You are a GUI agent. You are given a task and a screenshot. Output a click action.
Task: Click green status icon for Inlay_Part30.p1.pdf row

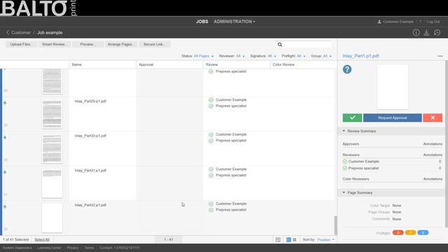tap(5, 137)
